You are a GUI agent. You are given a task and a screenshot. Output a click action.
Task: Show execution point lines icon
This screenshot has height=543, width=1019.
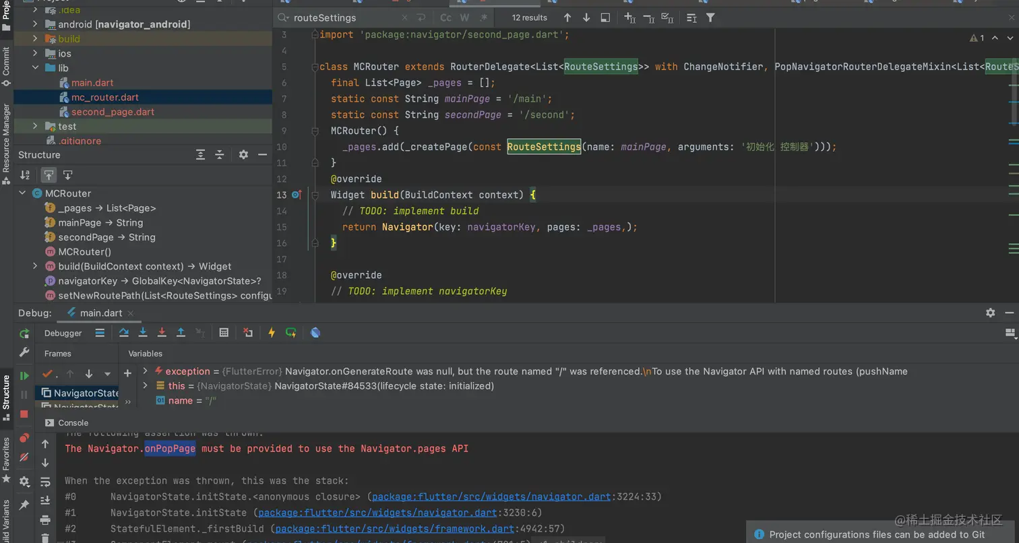point(100,332)
